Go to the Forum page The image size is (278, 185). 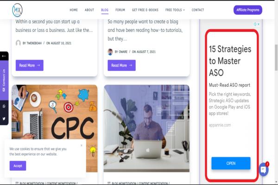point(120,10)
